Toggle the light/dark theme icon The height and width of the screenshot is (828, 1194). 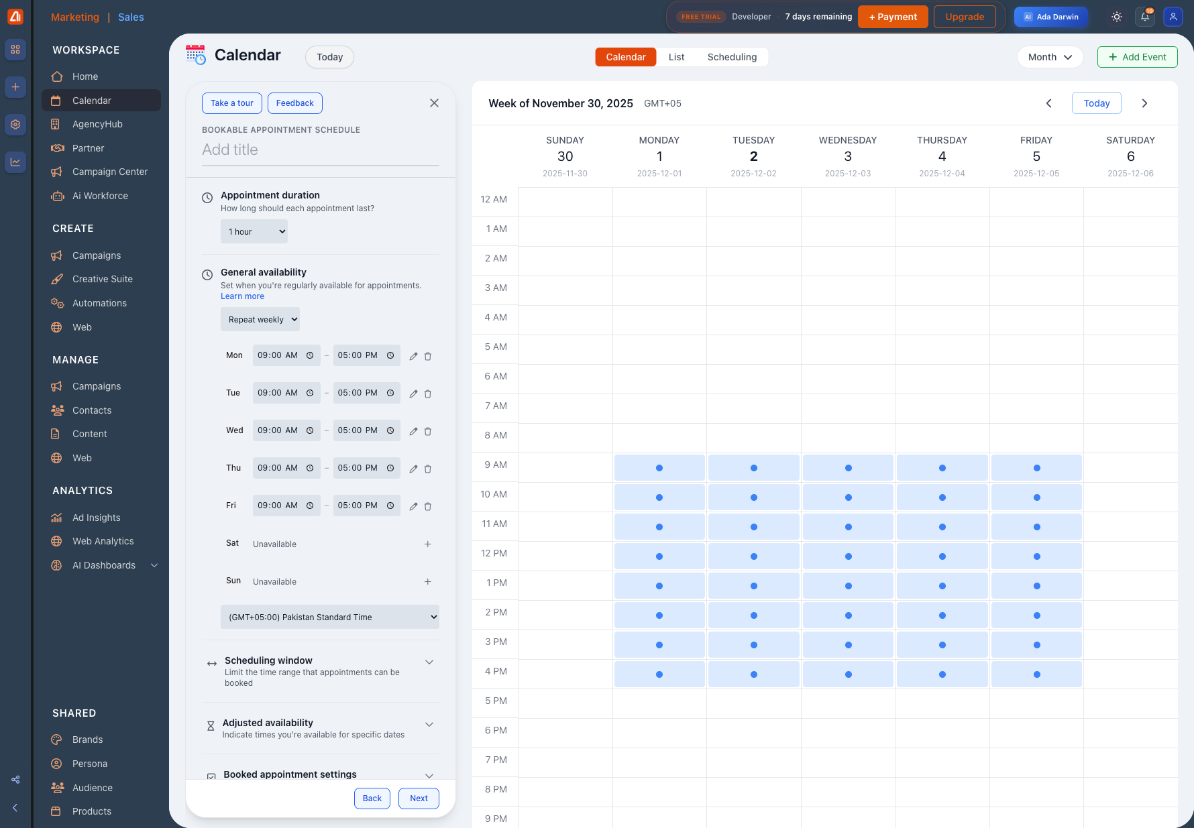click(1117, 17)
